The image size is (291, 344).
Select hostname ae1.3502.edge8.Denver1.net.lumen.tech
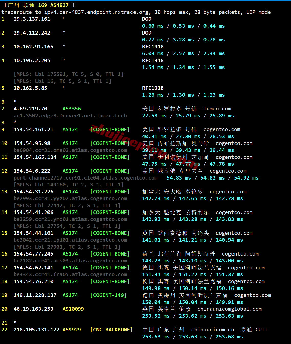click(70, 116)
